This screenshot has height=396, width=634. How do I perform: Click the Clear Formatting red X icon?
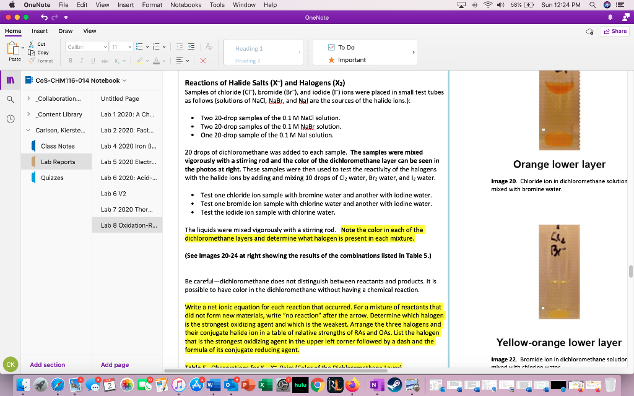click(x=202, y=60)
